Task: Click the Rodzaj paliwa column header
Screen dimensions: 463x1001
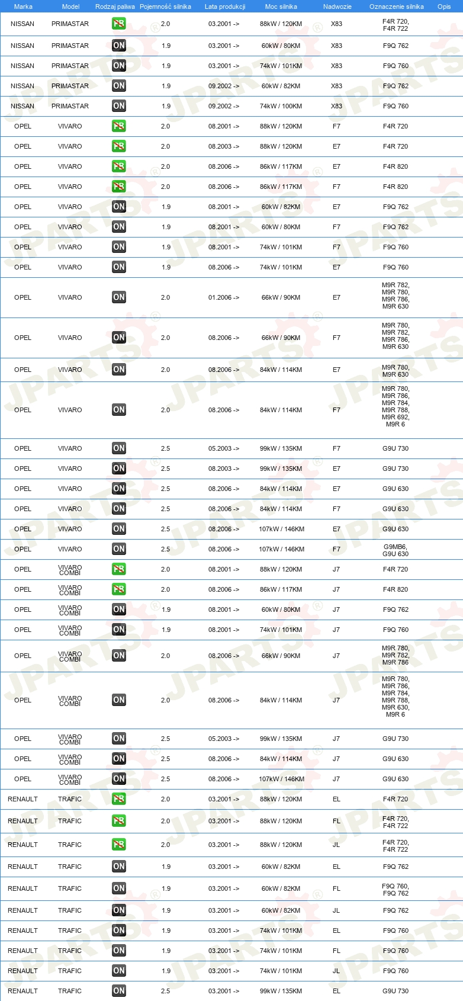Action: click(x=115, y=7)
